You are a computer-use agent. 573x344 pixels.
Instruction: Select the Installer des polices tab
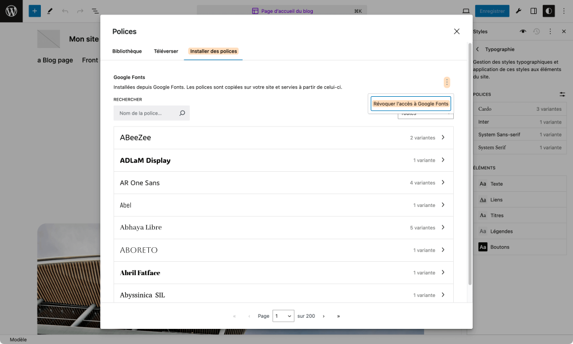tap(213, 51)
